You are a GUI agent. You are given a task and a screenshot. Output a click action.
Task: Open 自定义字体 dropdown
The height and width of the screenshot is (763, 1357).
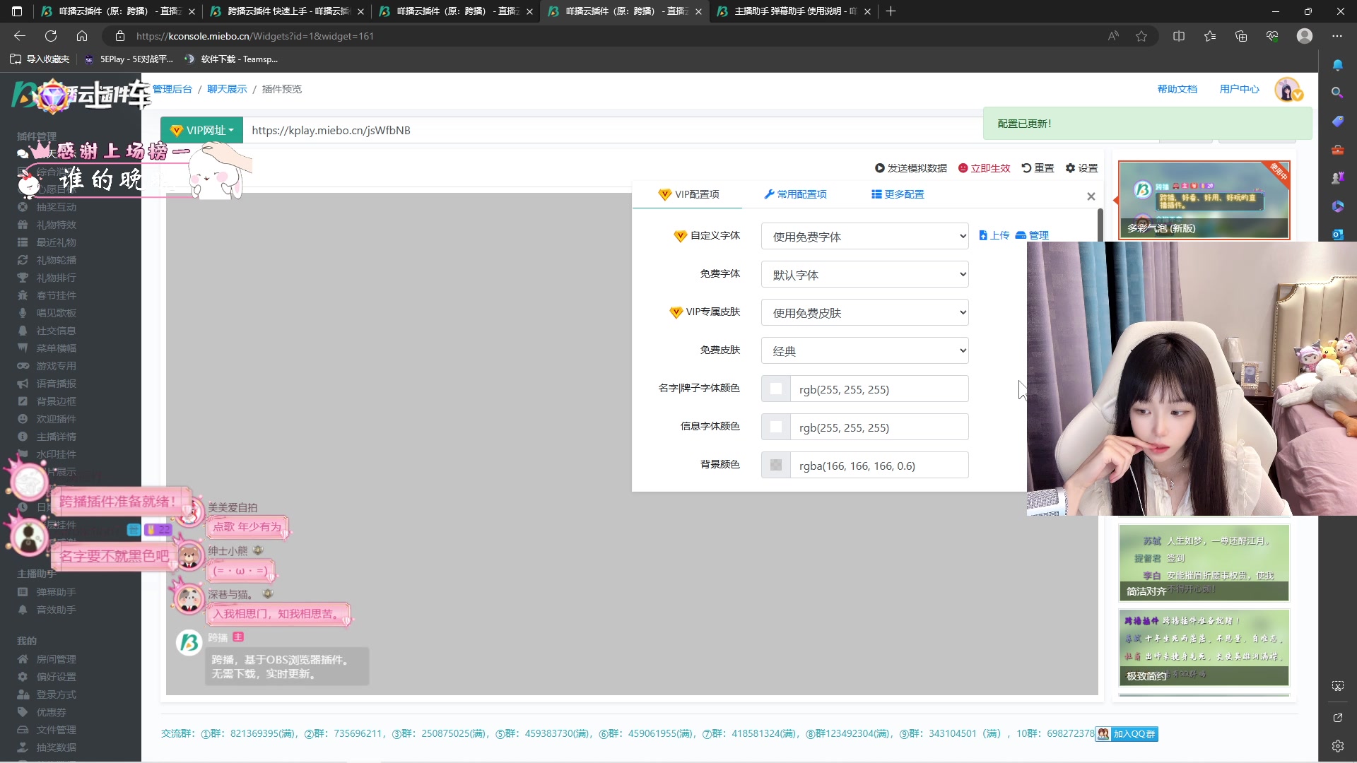pyautogui.click(x=864, y=237)
